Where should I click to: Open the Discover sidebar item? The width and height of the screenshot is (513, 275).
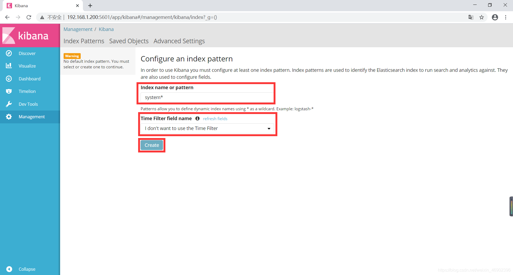tap(30, 53)
